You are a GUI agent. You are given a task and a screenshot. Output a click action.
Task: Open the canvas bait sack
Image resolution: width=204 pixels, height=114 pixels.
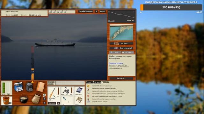point(36,99)
